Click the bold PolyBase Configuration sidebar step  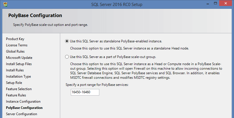coord(24,108)
